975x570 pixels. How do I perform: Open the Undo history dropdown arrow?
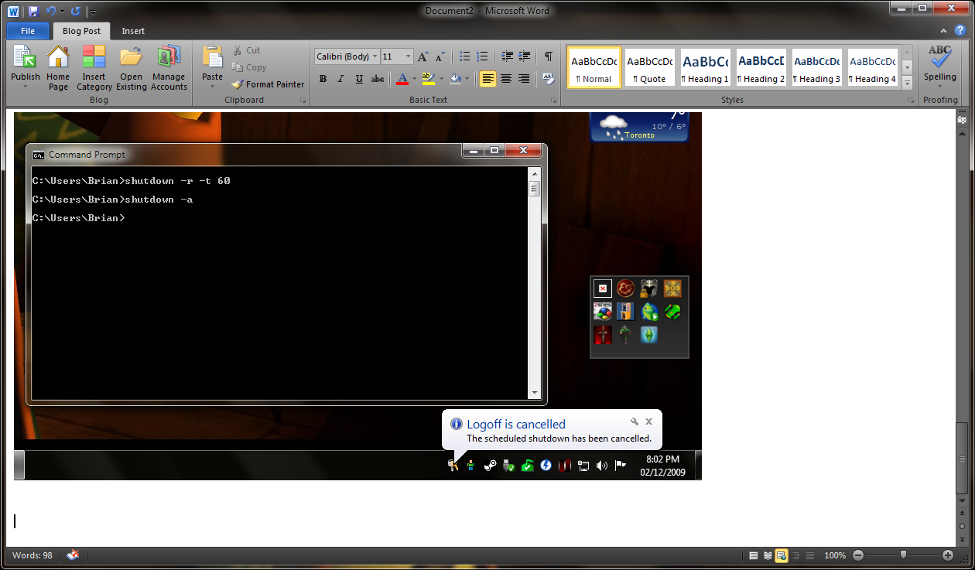(61, 12)
